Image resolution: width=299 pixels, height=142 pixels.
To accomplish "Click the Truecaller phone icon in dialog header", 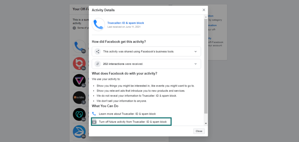I will (98, 25).
